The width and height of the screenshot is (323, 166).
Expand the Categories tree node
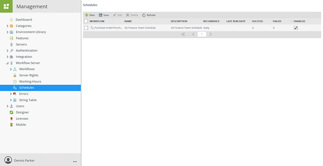[7, 26]
